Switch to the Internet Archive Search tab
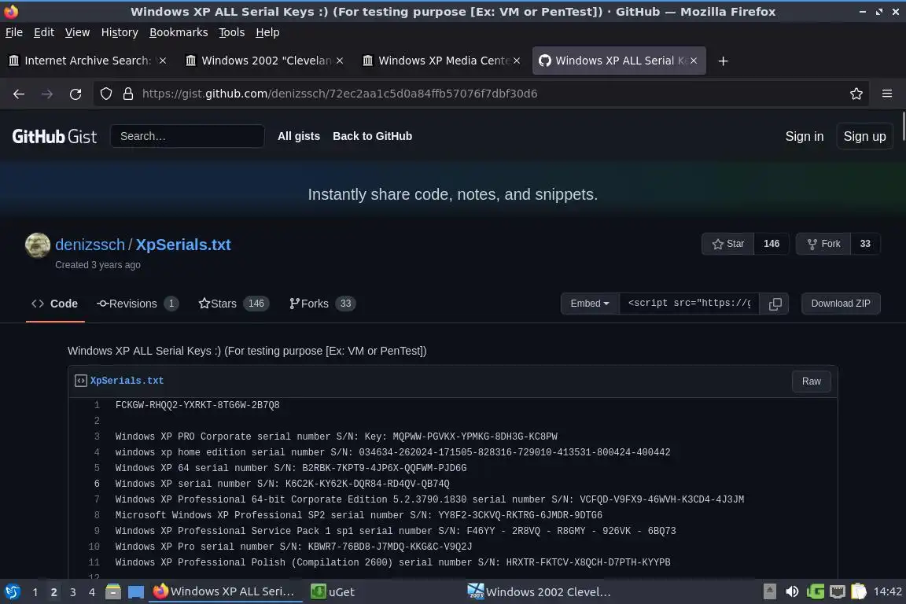The image size is (906, 604). [87, 61]
